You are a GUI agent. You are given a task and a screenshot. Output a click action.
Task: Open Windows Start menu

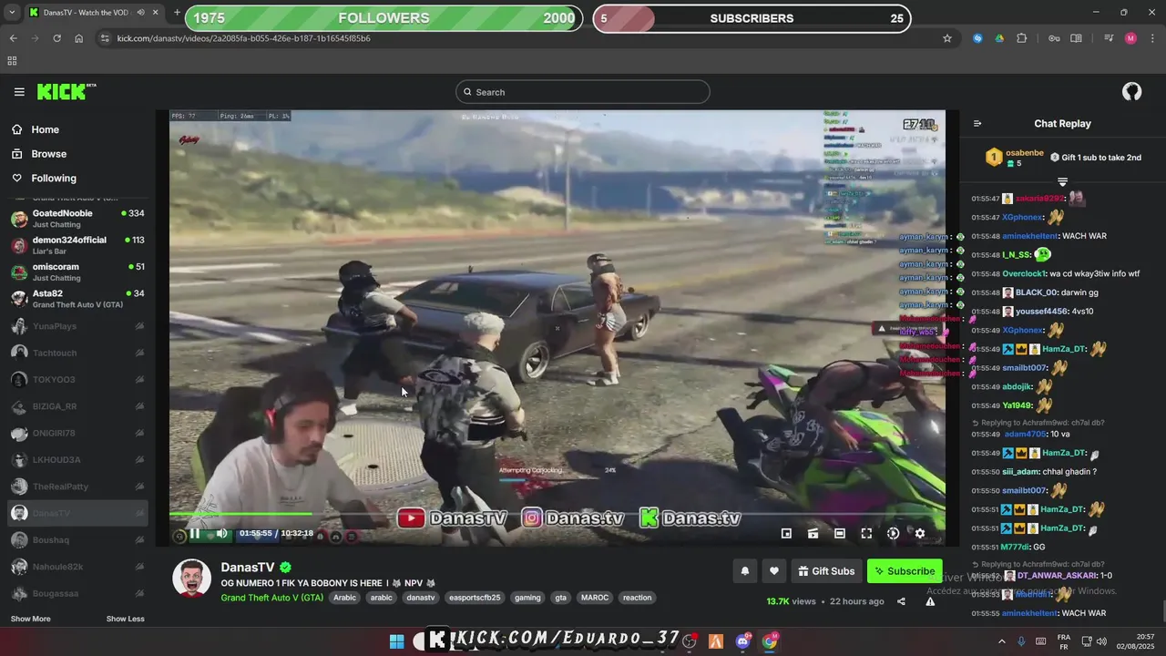pos(397,641)
